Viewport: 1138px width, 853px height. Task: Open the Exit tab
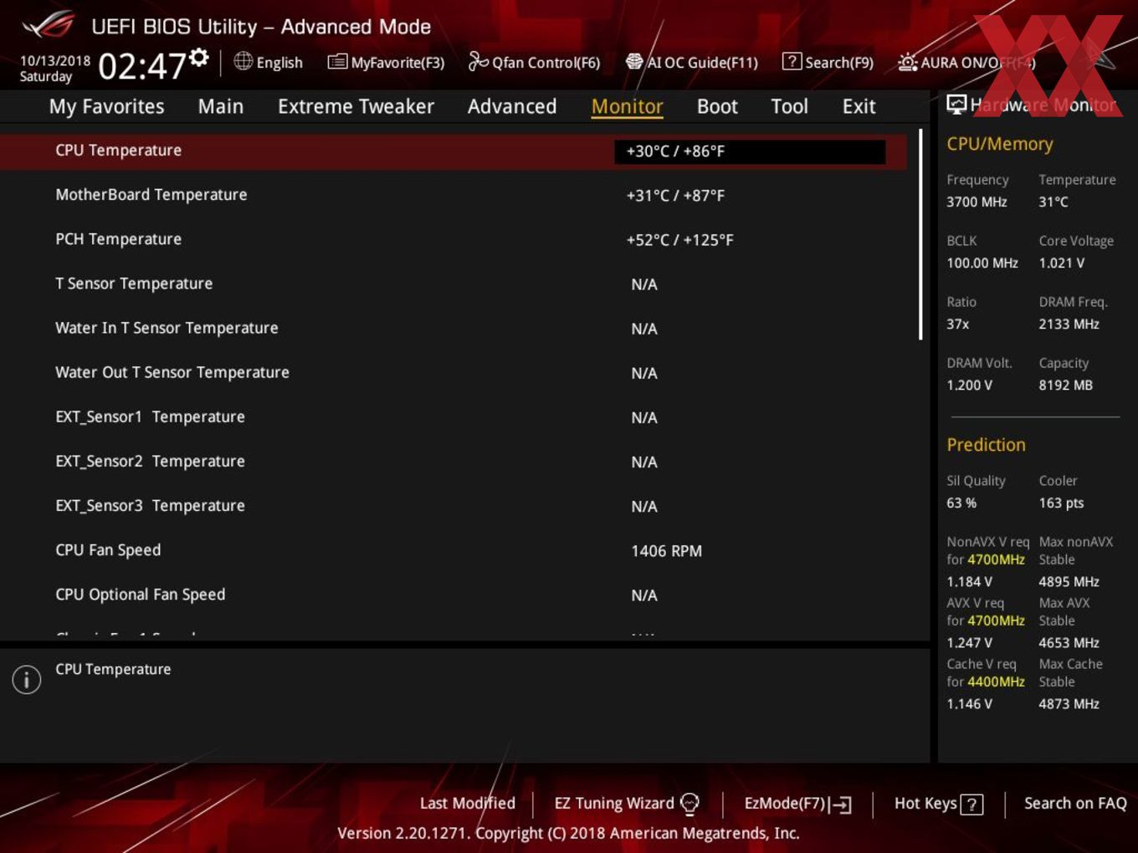click(859, 106)
